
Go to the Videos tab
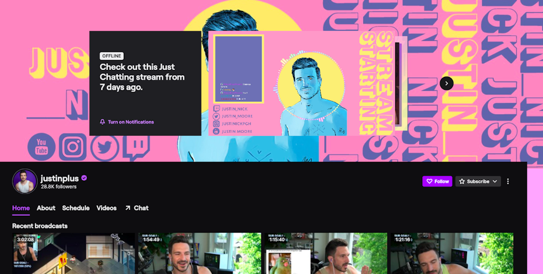coord(106,208)
